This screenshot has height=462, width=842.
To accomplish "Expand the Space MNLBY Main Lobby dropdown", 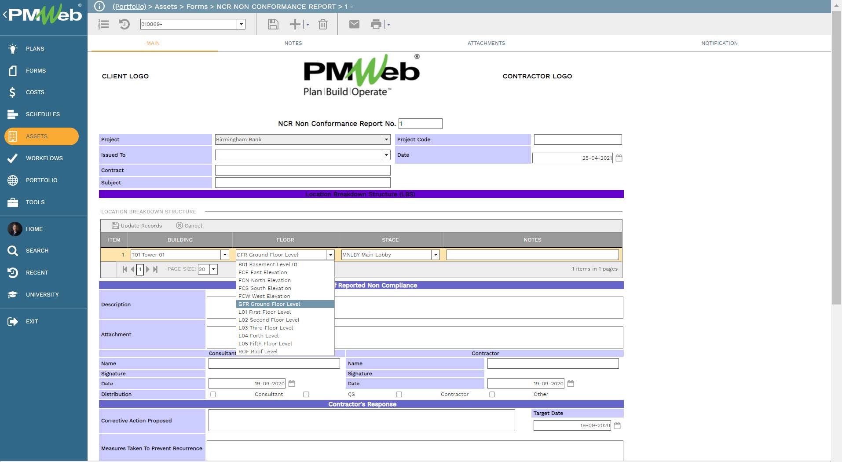I will (x=436, y=255).
